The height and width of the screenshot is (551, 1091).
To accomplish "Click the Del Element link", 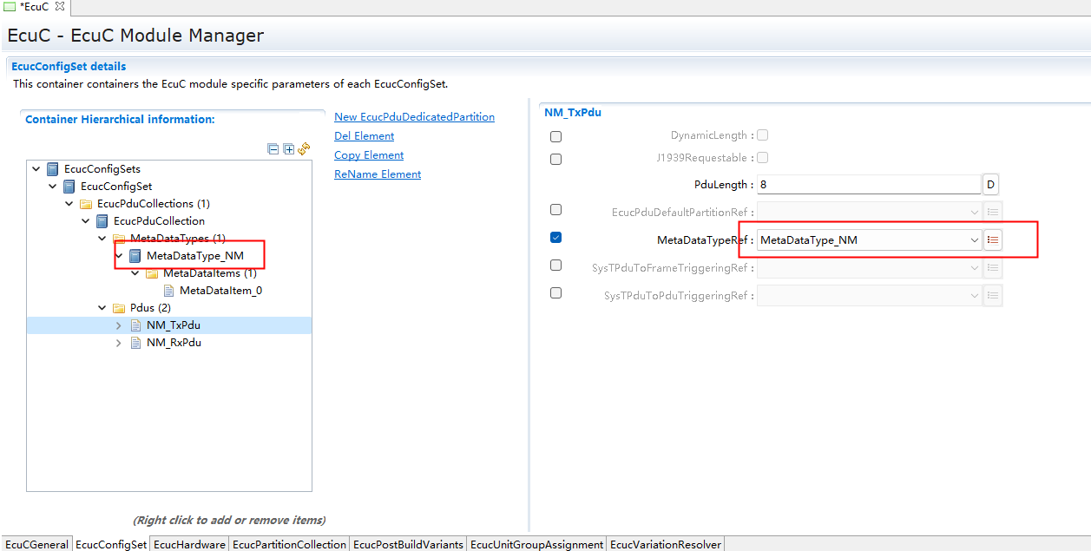I will [x=364, y=136].
